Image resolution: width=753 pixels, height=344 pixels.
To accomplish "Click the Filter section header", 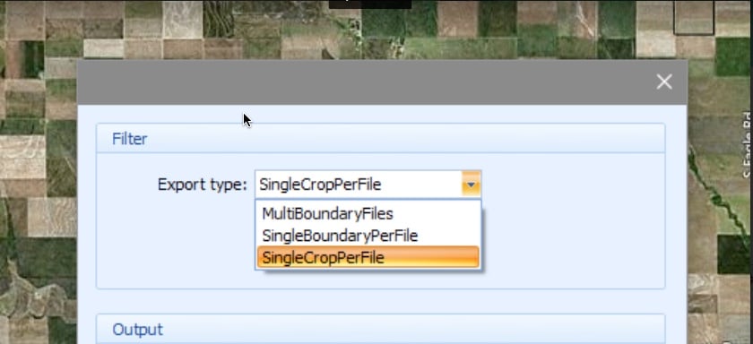I will (x=380, y=139).
